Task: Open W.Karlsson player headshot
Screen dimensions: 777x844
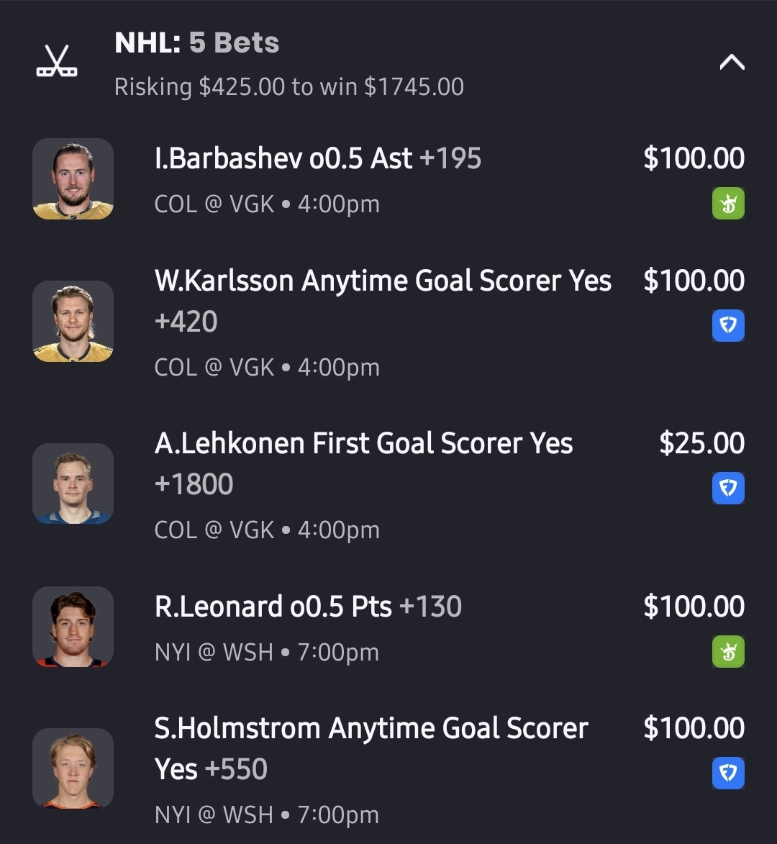Action: point(73,321)
